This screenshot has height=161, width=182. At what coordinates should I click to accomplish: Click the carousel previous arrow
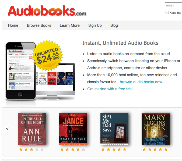(7, 129)
